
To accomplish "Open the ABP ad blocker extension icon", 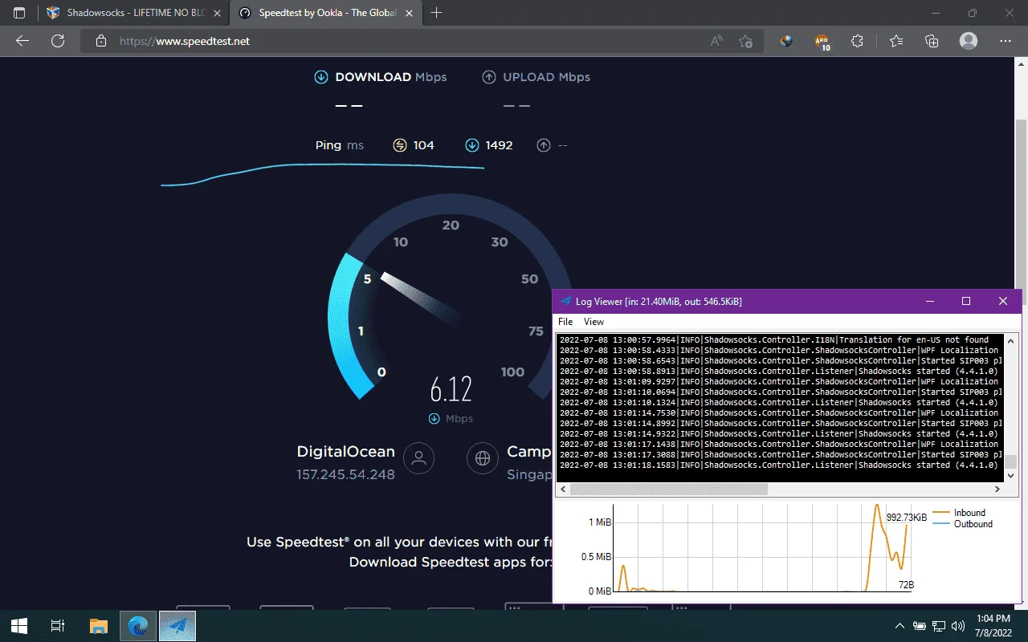I will point(822,42).
